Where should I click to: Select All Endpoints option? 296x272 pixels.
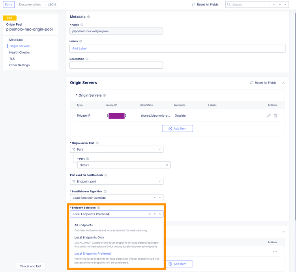pyautogui.click(x=84, y=225)
